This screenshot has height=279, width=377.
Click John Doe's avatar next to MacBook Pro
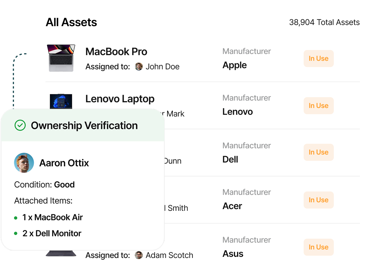click(138, 66)
